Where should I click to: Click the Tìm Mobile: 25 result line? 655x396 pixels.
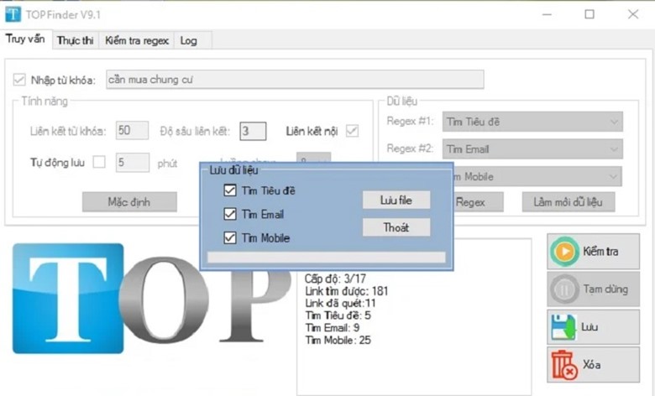tap(338, 340)
